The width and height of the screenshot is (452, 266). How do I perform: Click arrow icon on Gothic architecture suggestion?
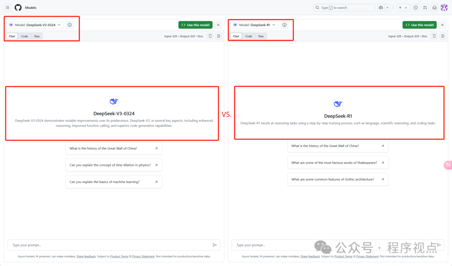pos(383,179)
